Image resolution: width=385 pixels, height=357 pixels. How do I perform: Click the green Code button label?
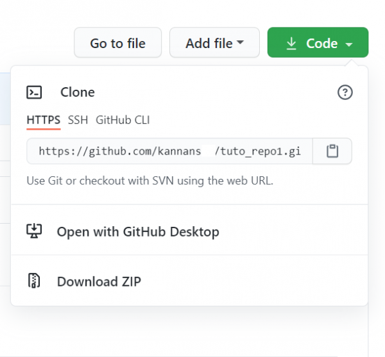321,44
